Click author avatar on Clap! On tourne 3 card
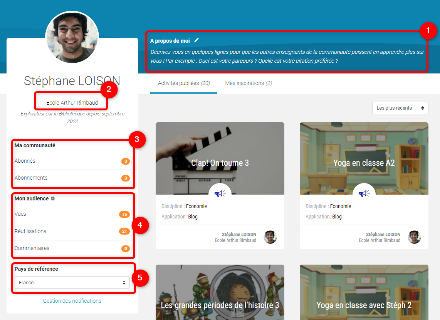The height and width of the screenshot is (320, 440). [x=270, y=237]
